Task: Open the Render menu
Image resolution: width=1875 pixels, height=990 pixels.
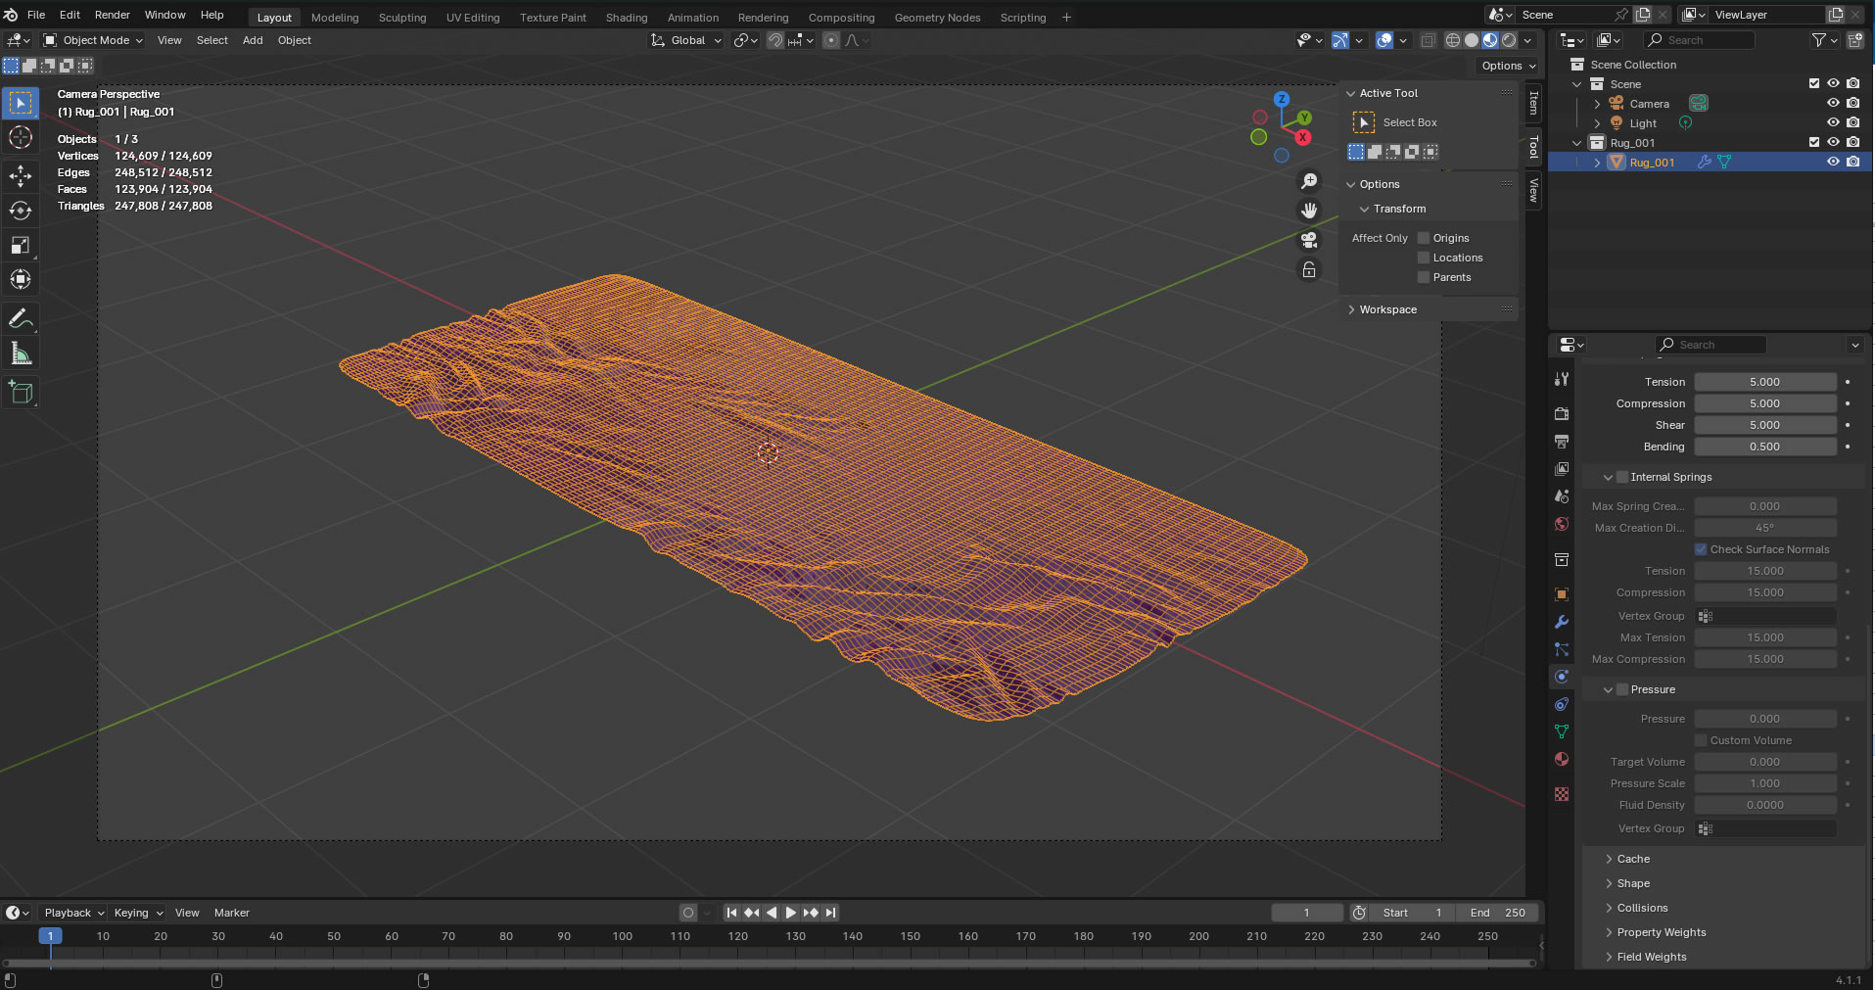Action: click(x=112, y=15)
